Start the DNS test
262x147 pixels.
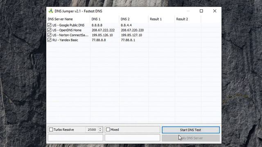pyautogui.click(x=191, y=130)
